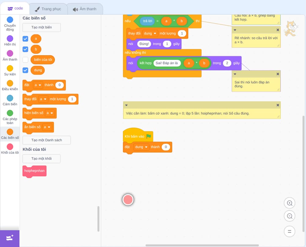
Task: Uncheck the variable a checkbox
Action: [x=25, y=39]
